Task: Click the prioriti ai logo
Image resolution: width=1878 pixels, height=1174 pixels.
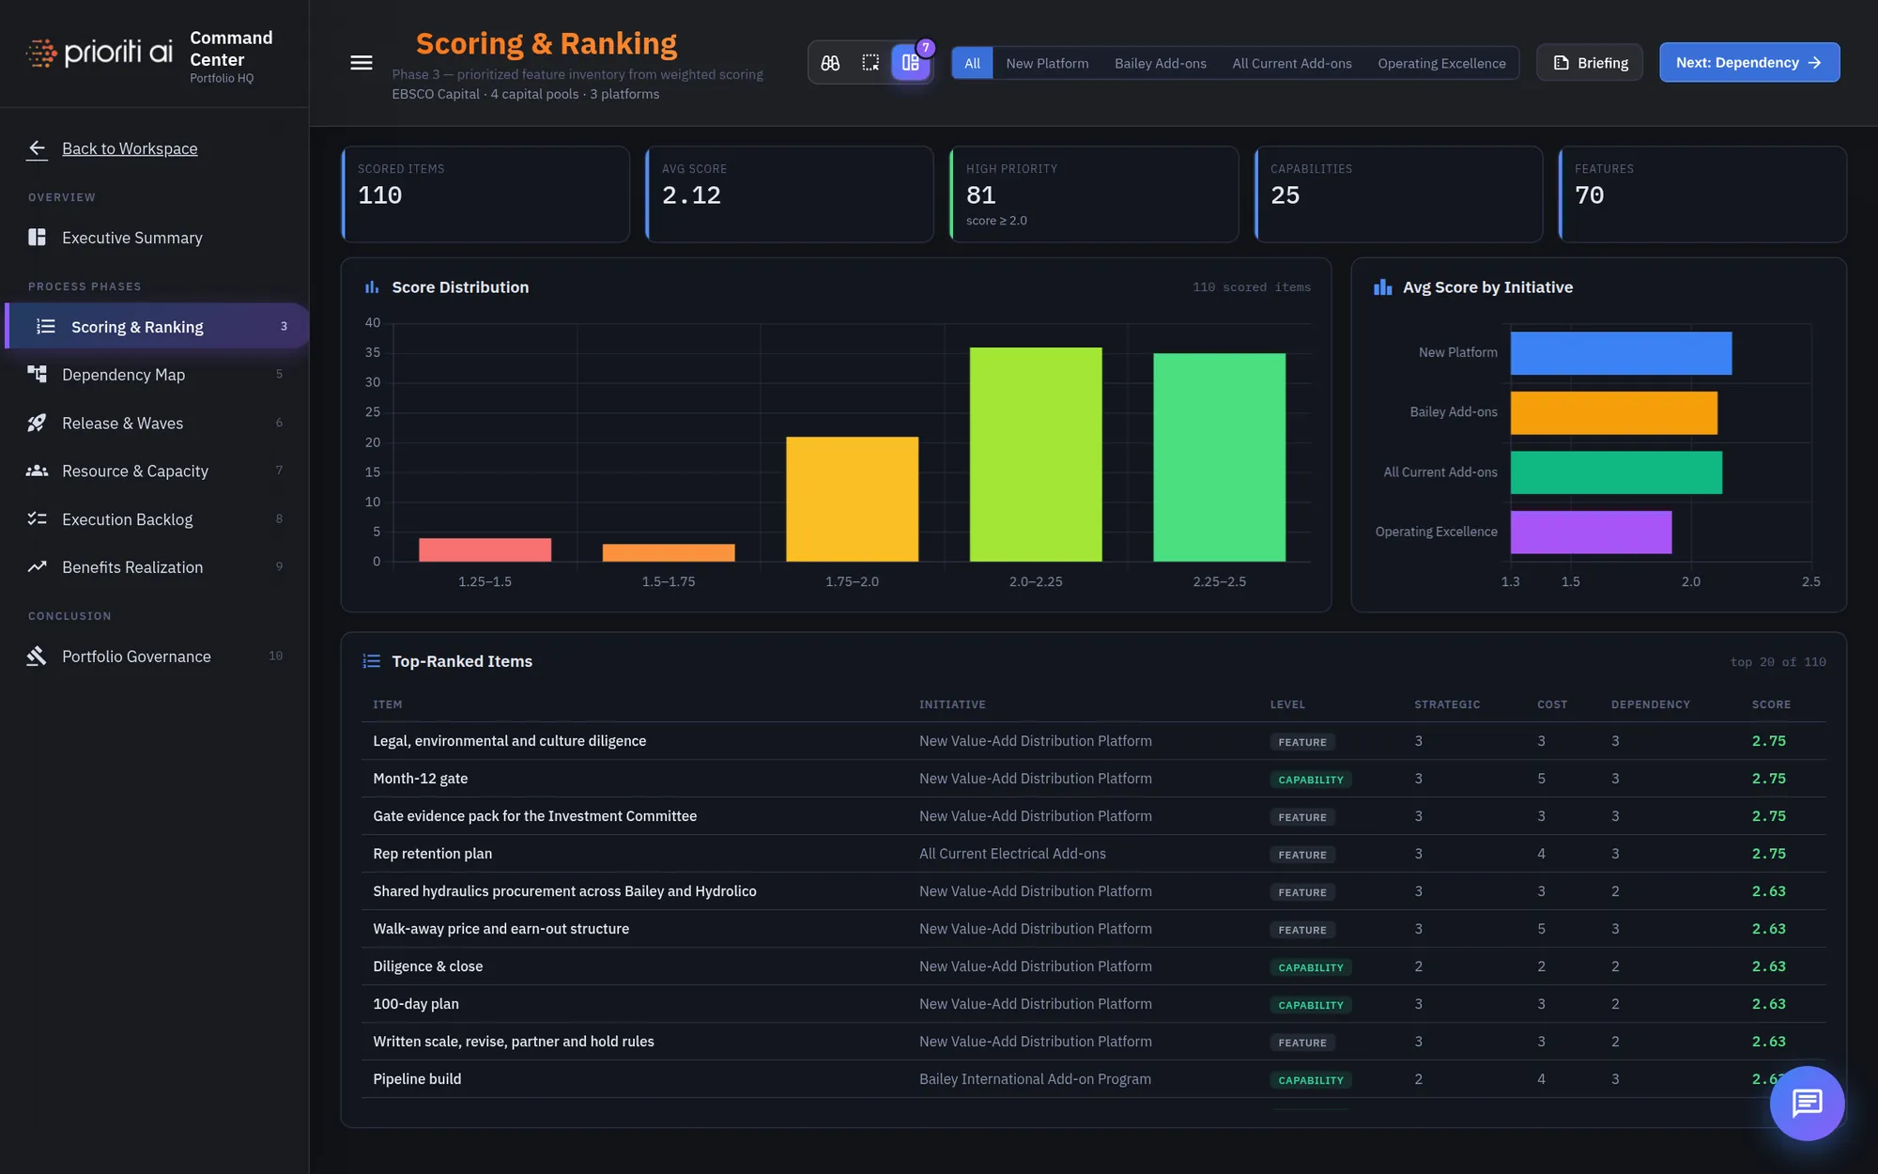Action: tap(99, 53)
